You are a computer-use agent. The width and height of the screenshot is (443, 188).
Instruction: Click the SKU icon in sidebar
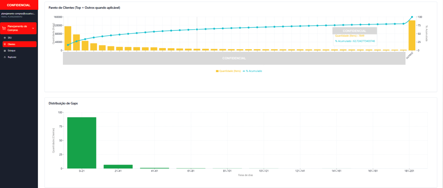point(5,37)
